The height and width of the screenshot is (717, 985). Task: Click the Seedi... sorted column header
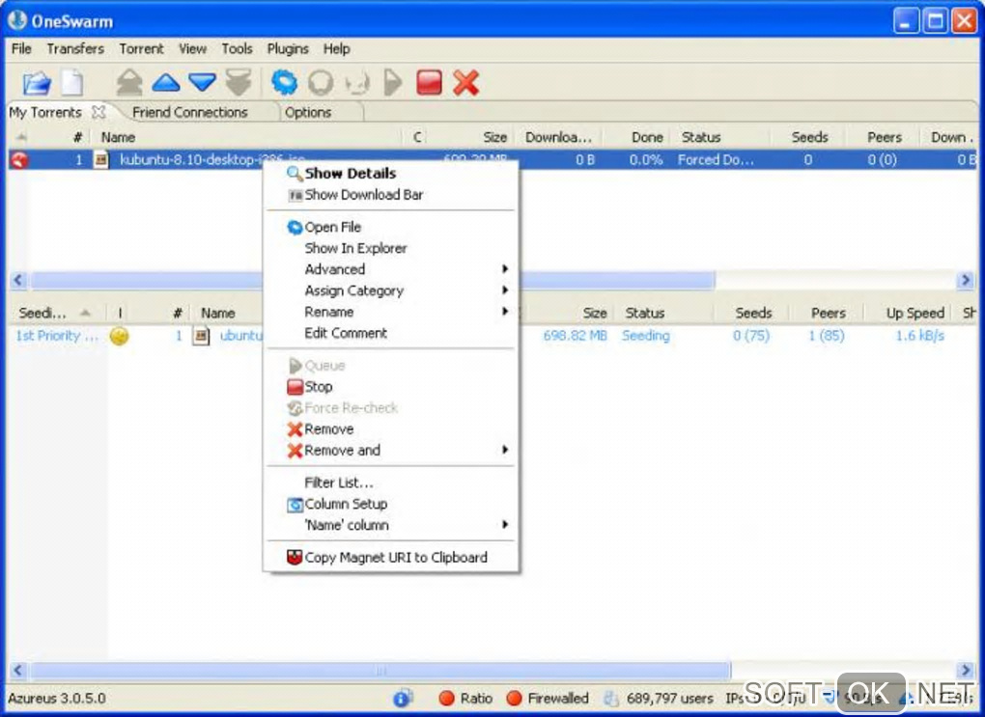(x=54, y=314)
